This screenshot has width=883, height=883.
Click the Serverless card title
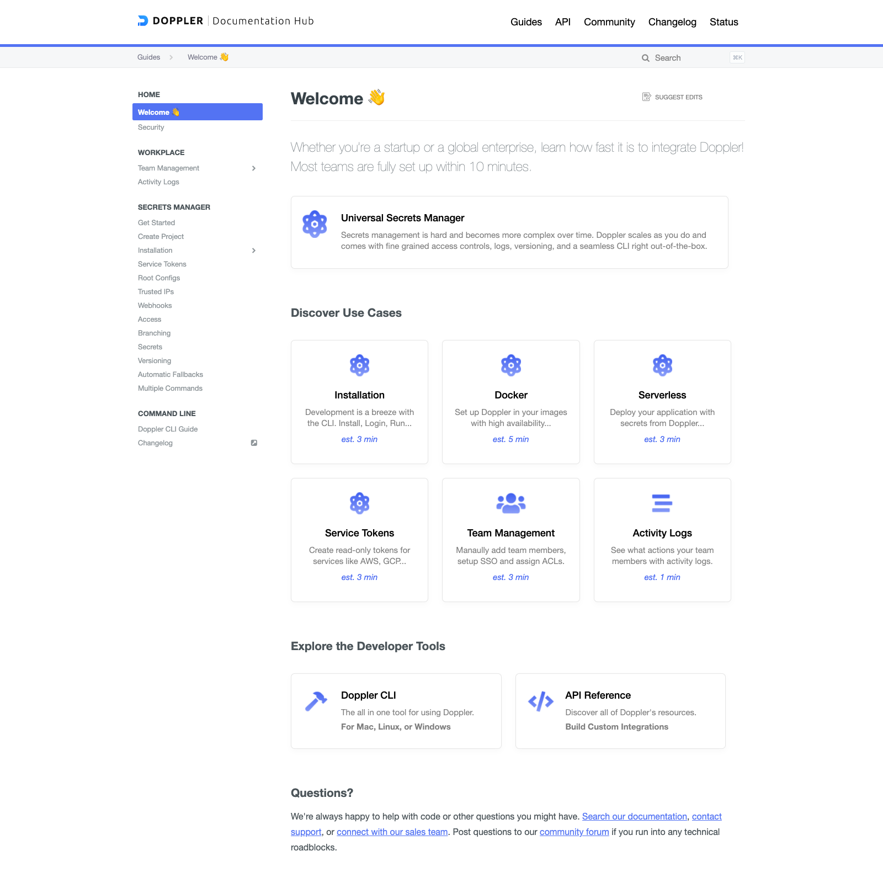662,395
